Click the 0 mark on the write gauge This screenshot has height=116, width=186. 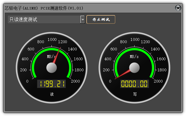point(110,81)
